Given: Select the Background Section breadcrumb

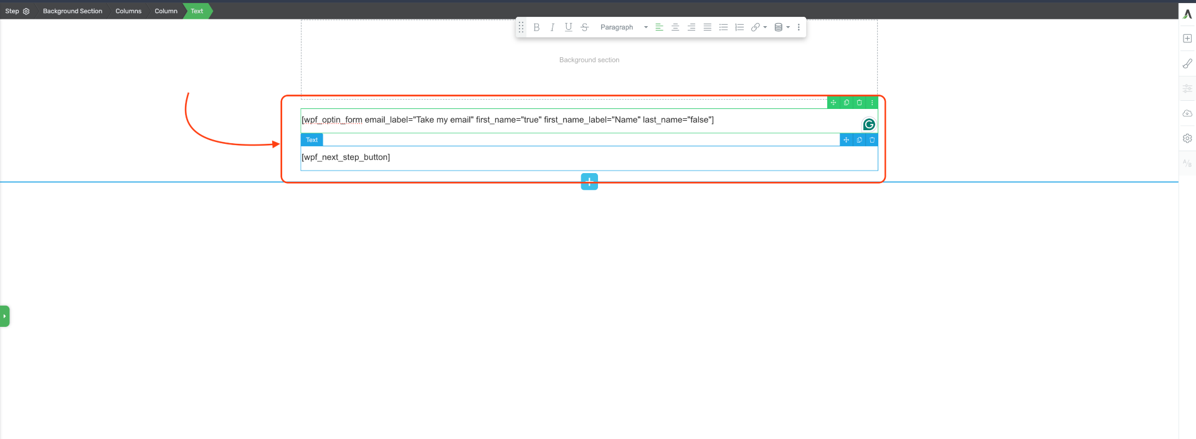Looking at the screenshot, I should tap(72, 11).
